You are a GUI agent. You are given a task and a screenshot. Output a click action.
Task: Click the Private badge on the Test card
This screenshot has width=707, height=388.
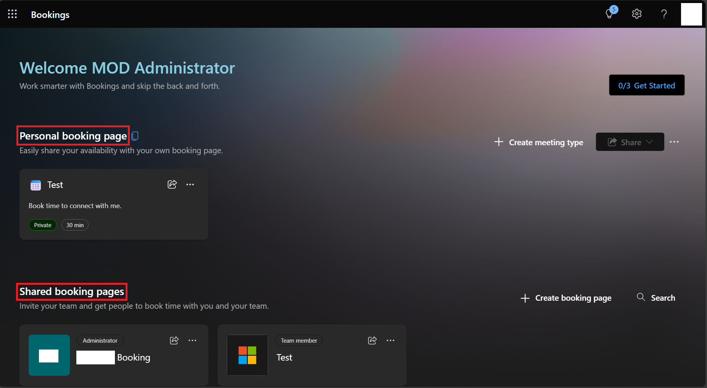43,225
